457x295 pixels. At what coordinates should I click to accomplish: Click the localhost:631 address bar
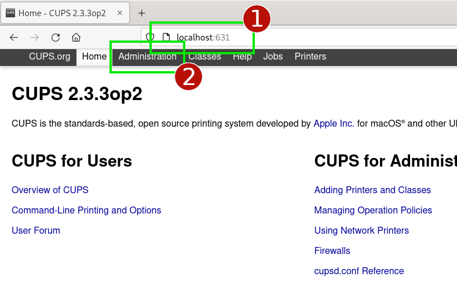click(x=299, y=37)
